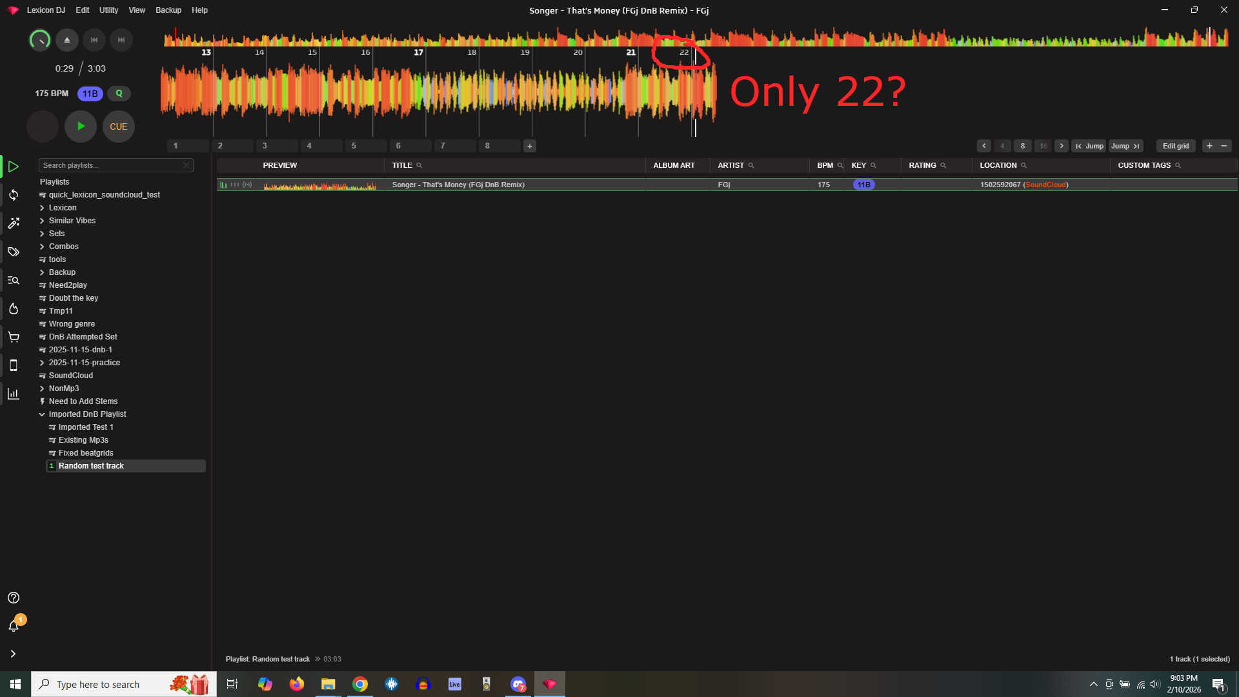Viewport: 1239px width, 697px height.
Task: Expand the NonMp3 folder
Action: pyautogui.click(x=42, y=389)
